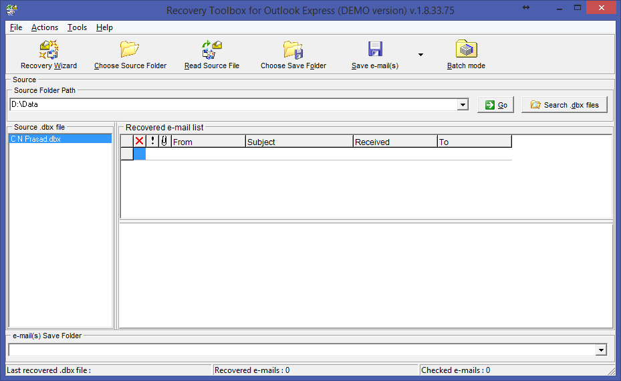Image resolution: width=621 pixels, height=381 pixels.
Task: Click the e-mail(s) Save Folder input field
Action: (x=302, y=350)
